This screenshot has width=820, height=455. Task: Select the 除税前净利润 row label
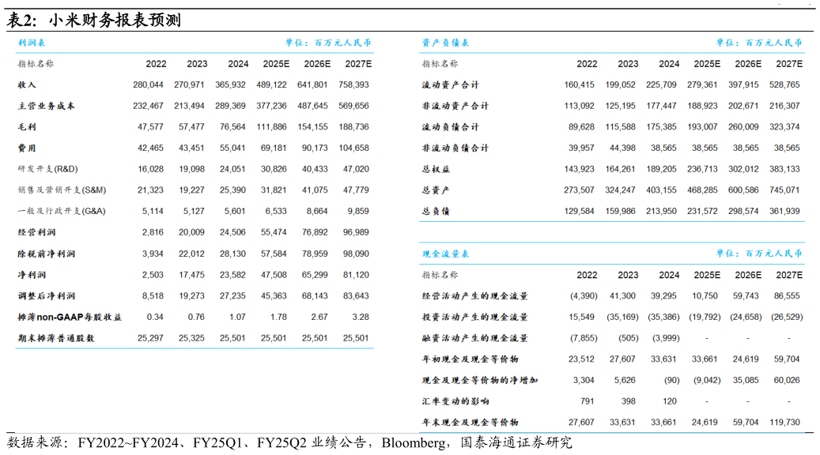[x=46, y=254]
